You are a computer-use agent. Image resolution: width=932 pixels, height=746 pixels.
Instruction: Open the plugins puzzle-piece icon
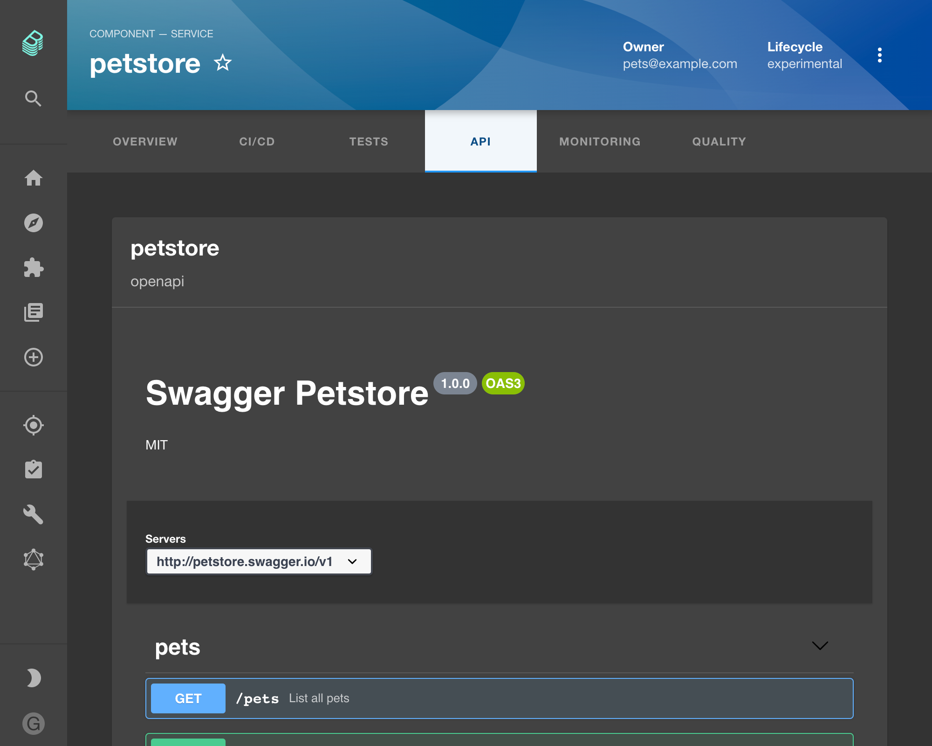pyautogui.click(x=34, y=268)
